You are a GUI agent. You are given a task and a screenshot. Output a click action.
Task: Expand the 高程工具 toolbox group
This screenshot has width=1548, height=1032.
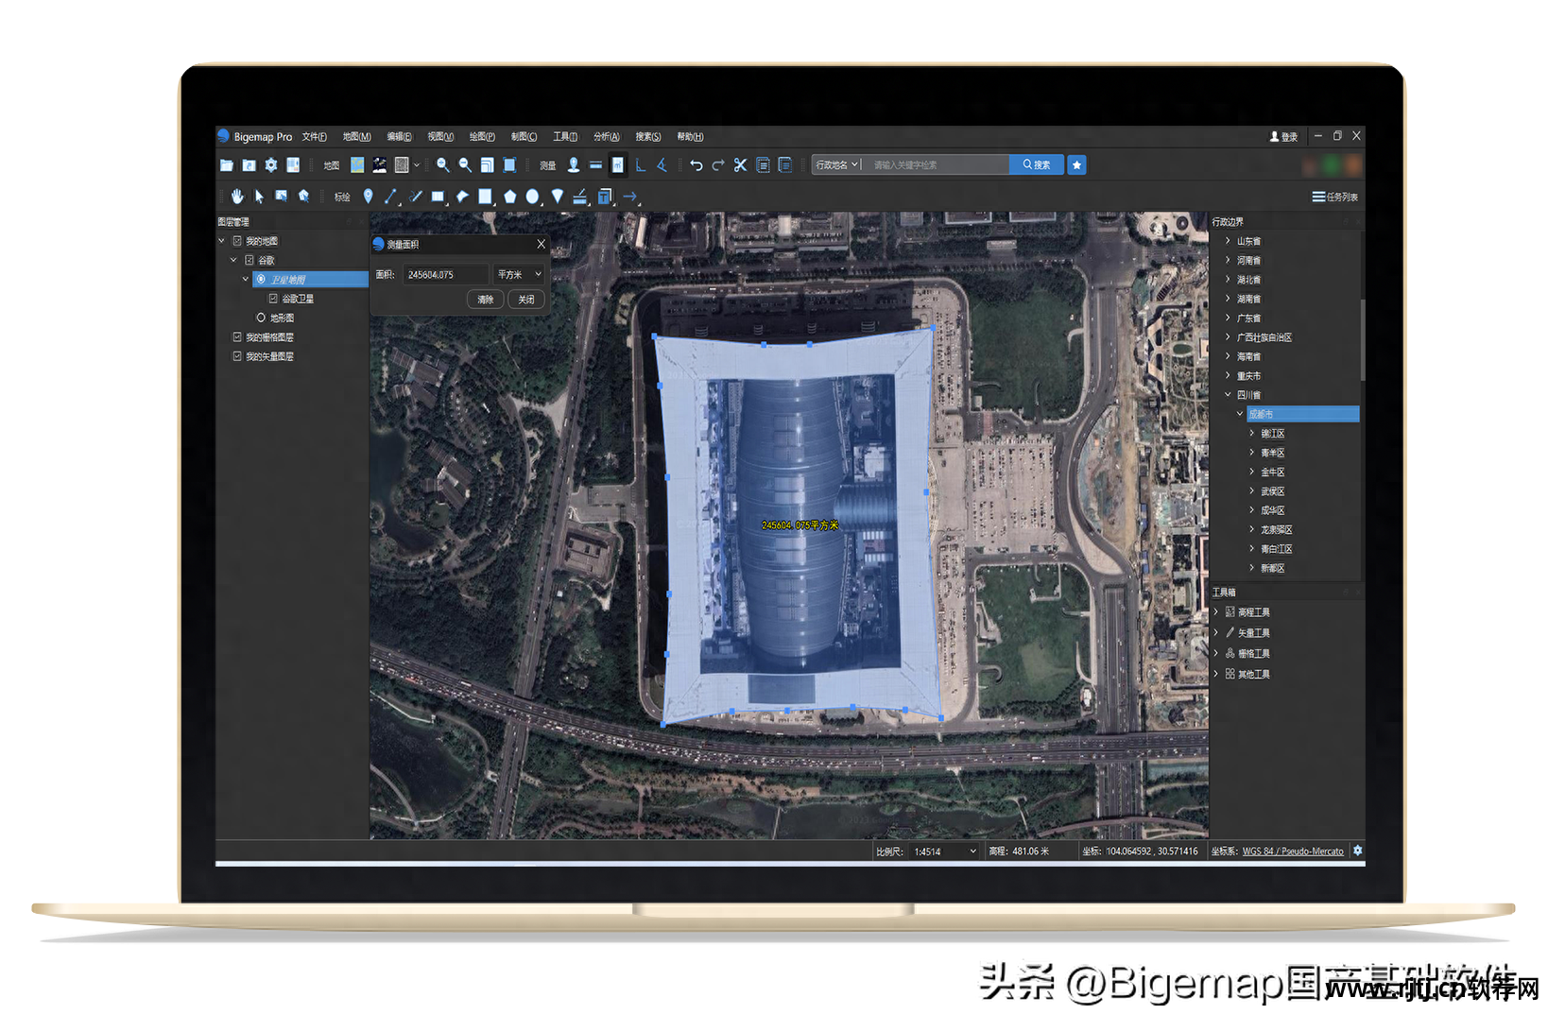point(1216,611)
